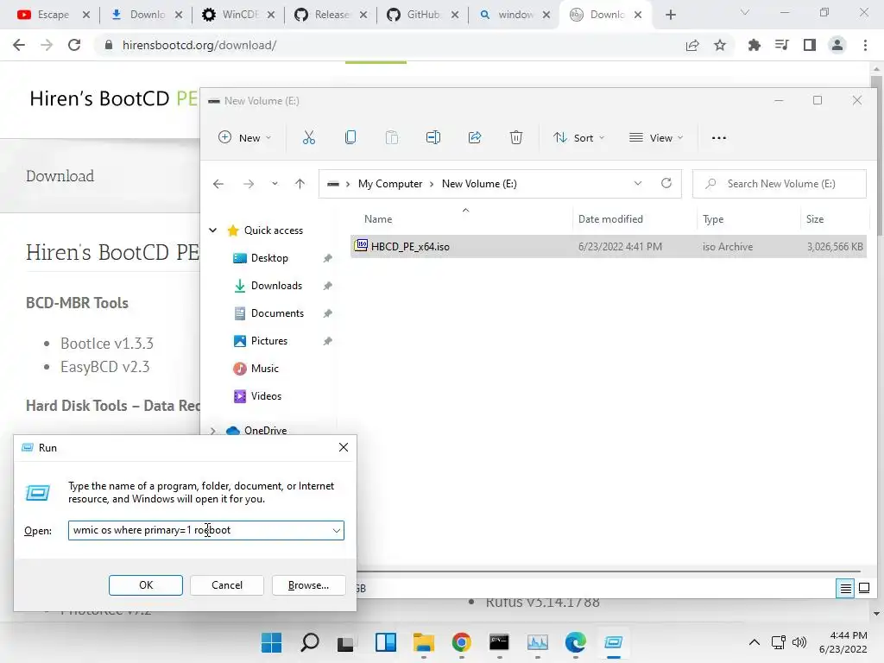Click the Copy icon in Explorer toolbar
884x663 pixels.
pyautogui.click(x=350, y=137)
